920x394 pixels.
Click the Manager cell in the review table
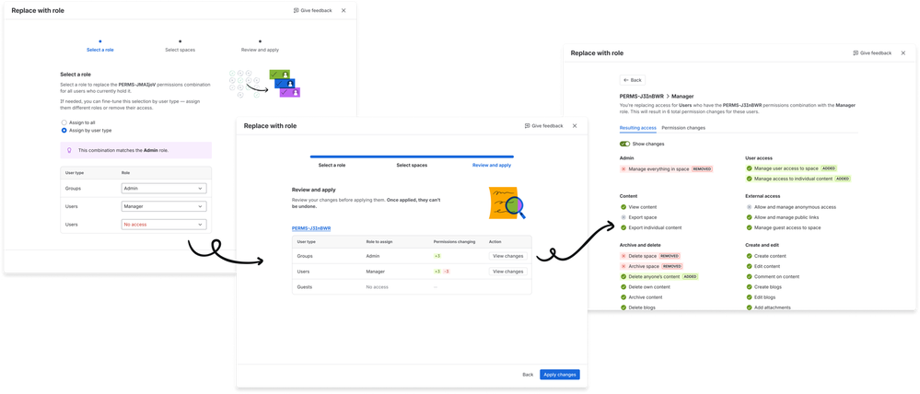click(376, 272)
